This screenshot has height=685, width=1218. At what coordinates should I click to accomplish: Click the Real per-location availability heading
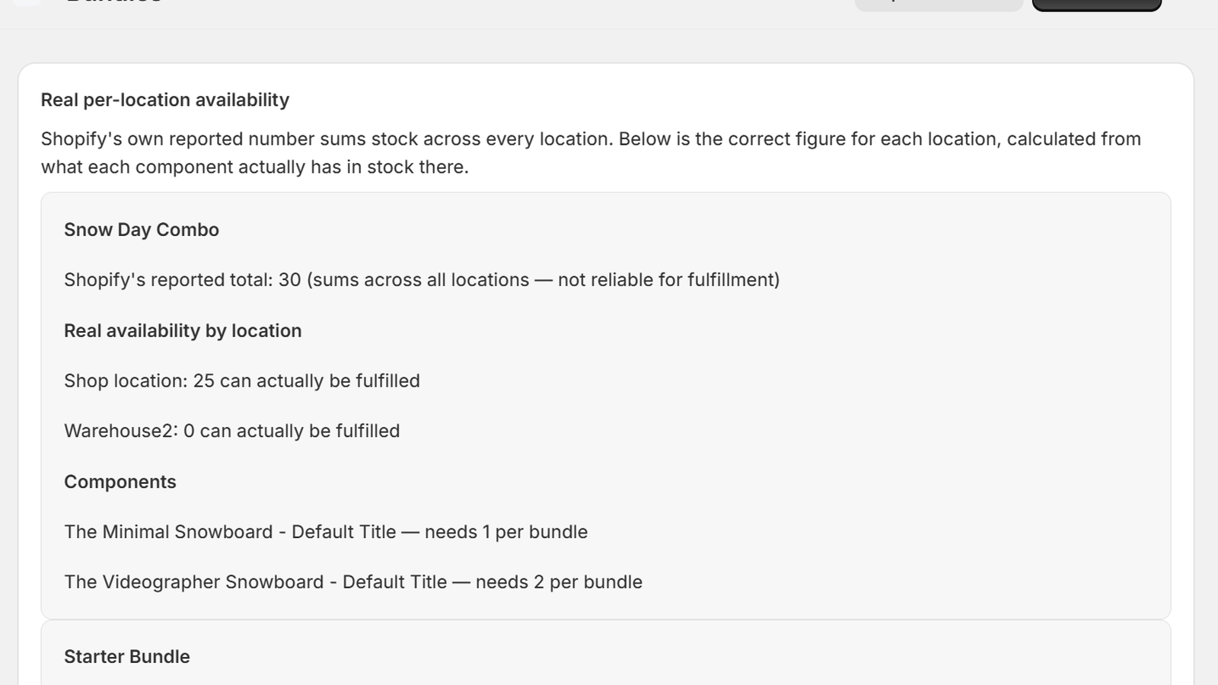pyautogui.click(x=165, y=100)
